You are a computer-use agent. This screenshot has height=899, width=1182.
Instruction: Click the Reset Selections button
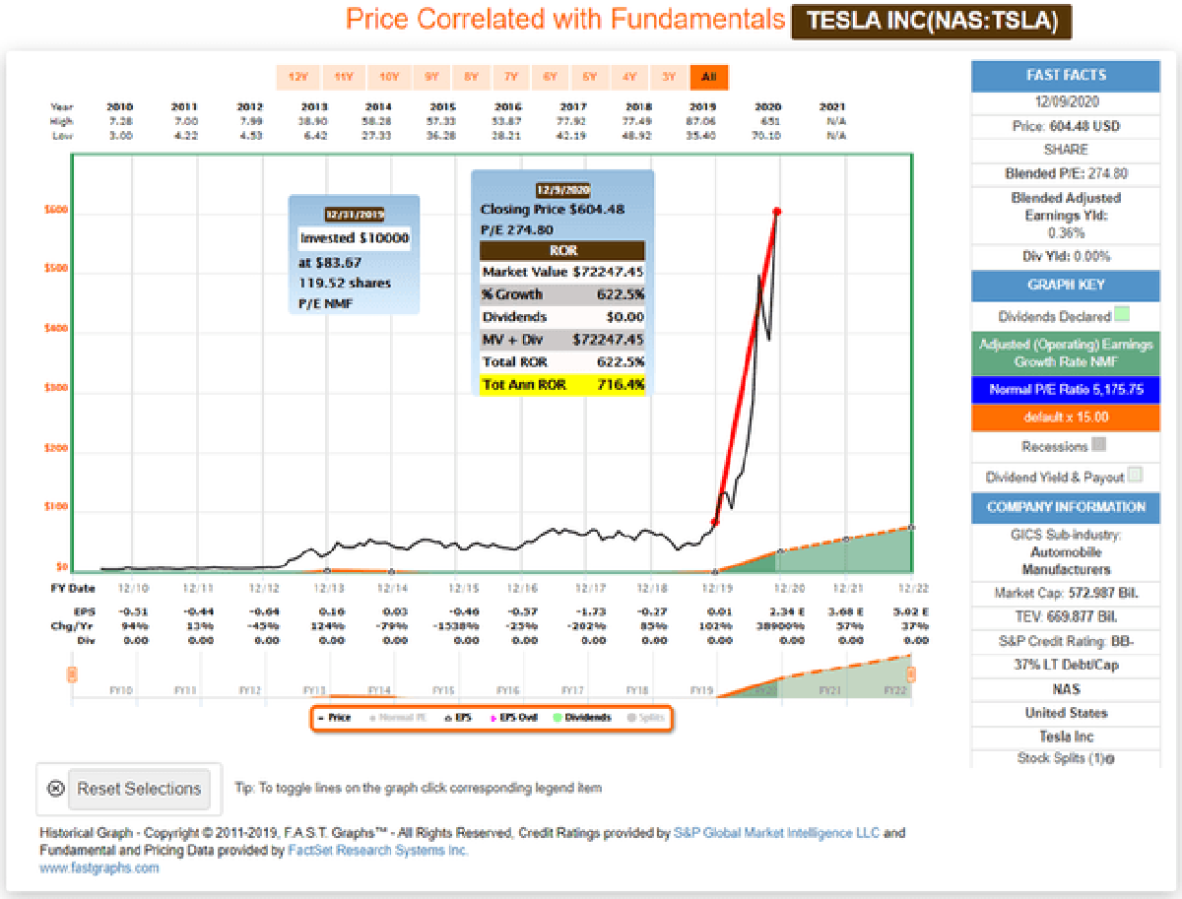(x=129, y=789)
